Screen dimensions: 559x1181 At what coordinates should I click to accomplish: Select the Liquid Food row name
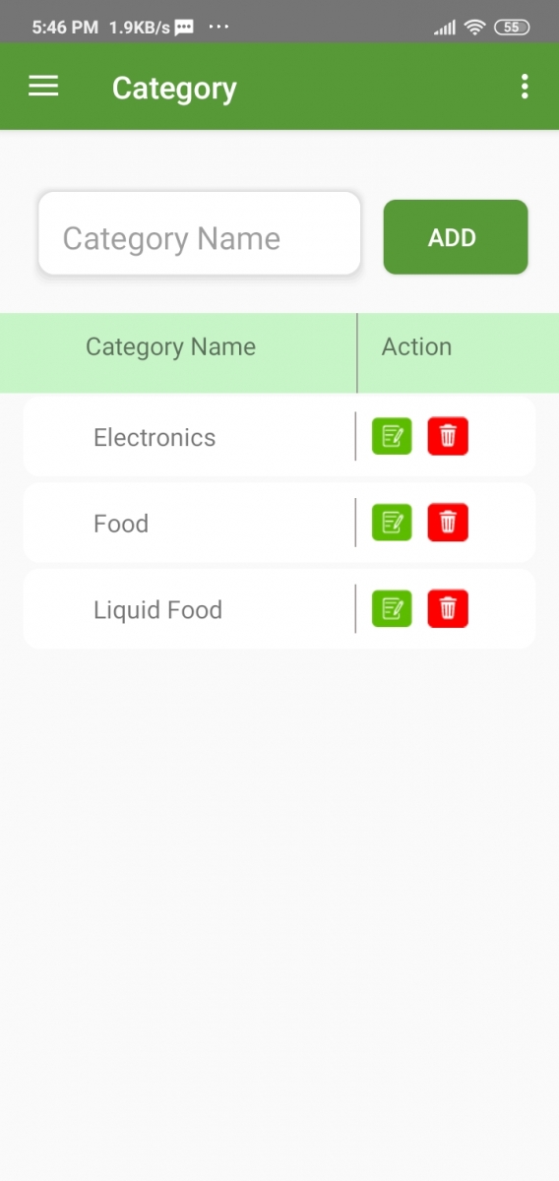[x=157, y=610]
